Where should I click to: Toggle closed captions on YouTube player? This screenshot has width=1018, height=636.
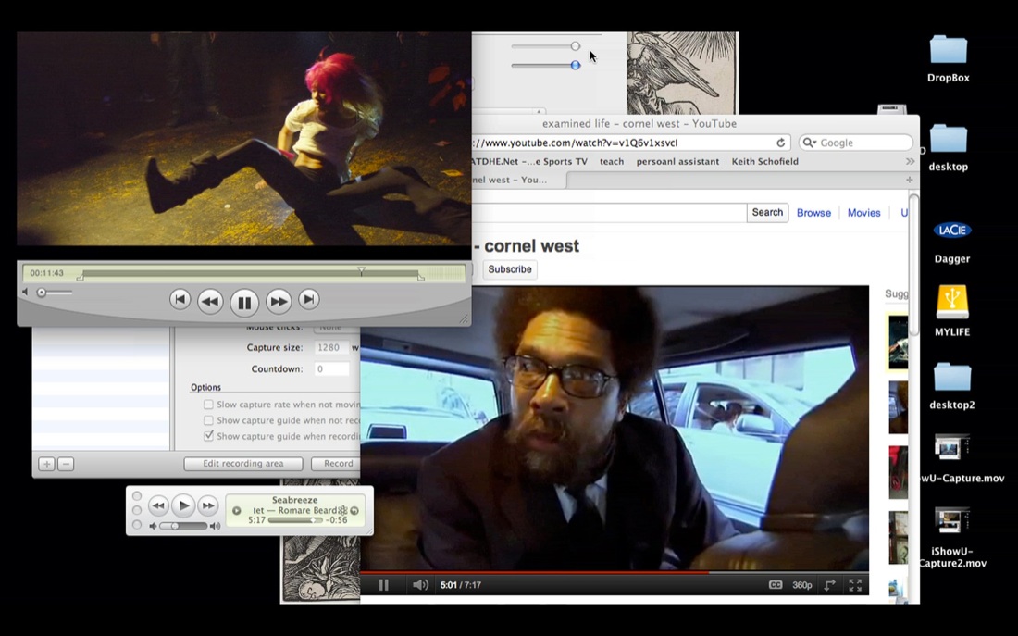[x=775, y=585]
